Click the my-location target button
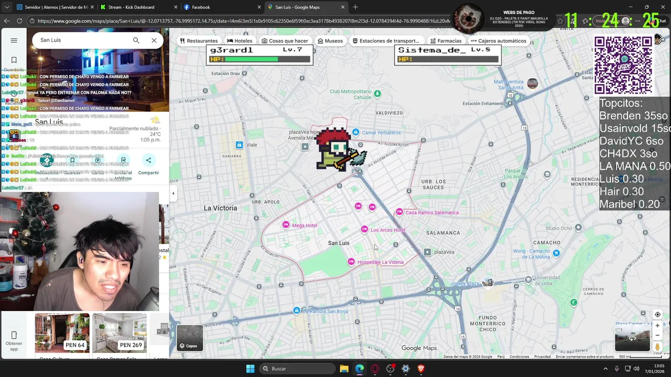The image size is (671, 377). pyautogui.click(x=657, y=315)
